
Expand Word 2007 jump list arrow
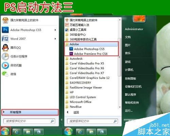pyautogui.click(x=55, y=39)
